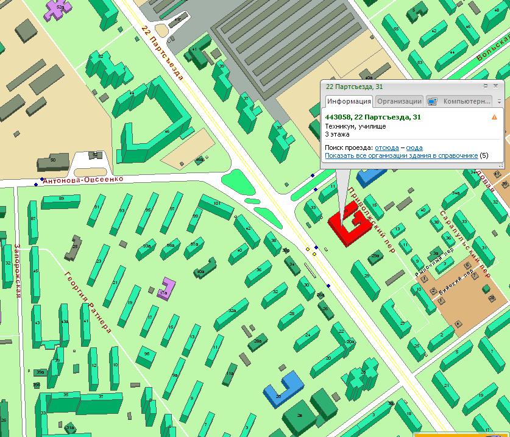This screenshot has width=510, height=437.
Task: Click the Георгия Ратнера street label
Action: 88,301
